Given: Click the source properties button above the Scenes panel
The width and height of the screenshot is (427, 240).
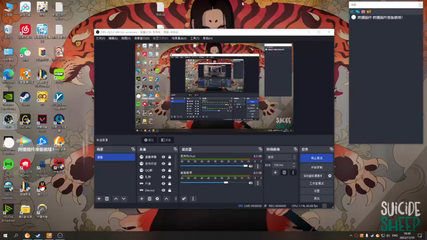Looking at the screenshot, I should click(x=149, y=140).
